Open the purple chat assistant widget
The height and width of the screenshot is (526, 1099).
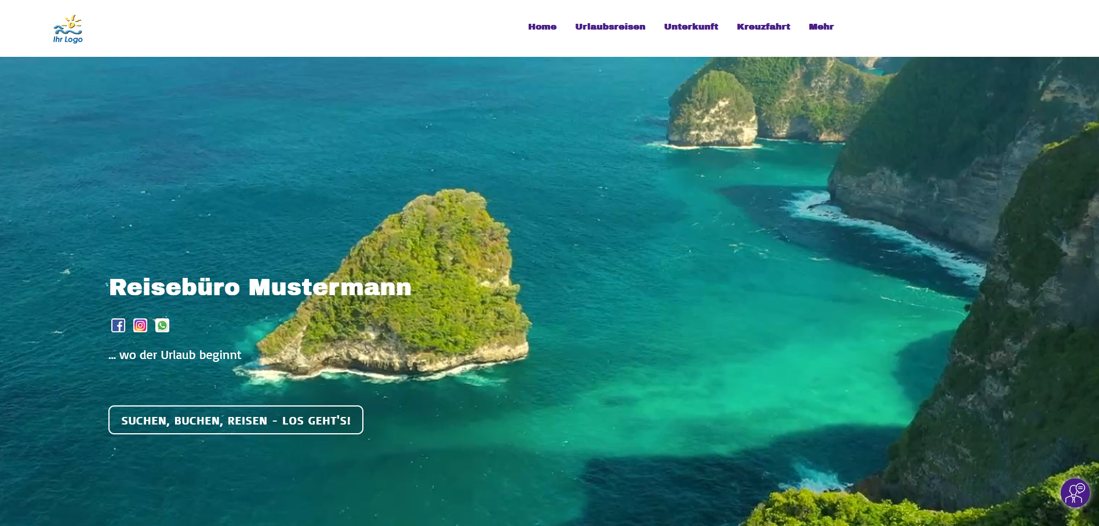pos(1075,493)
